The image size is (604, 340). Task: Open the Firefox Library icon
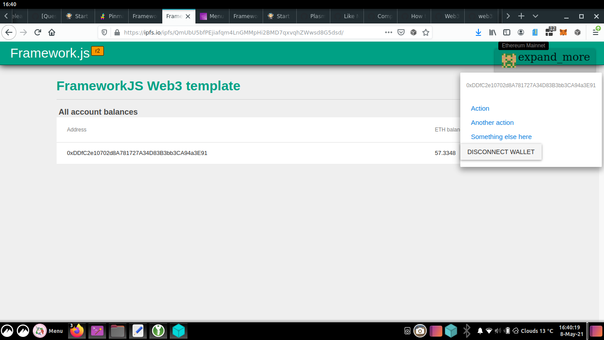click(x=493, y=32)
